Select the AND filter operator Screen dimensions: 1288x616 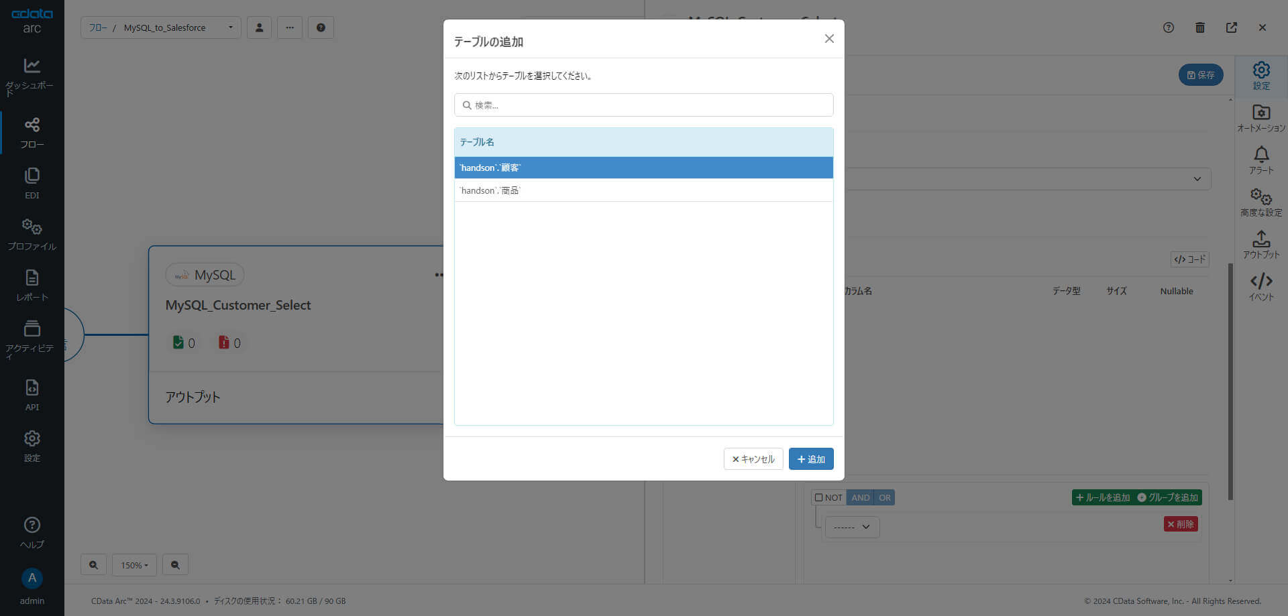pos(860,497)
